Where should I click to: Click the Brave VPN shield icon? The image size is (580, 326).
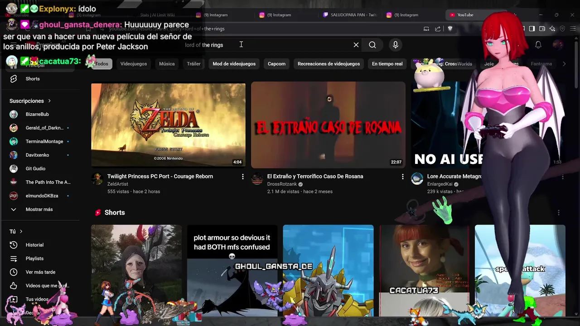[562, 29]
